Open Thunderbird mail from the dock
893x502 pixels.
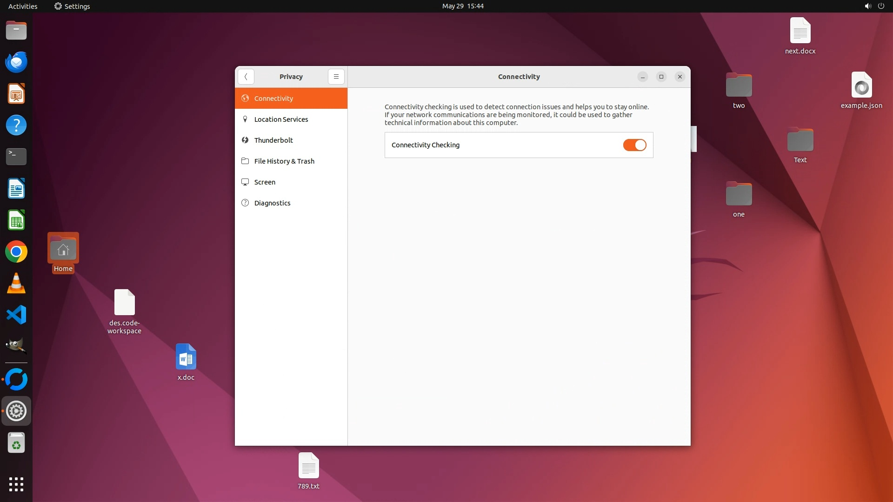(16, 62)
